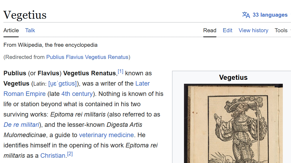291x163 pixels.
Task: Open View history tab
Action: tap(254, 30)
